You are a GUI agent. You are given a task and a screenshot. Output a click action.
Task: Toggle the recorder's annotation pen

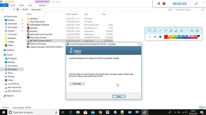[x=196, y=4]
